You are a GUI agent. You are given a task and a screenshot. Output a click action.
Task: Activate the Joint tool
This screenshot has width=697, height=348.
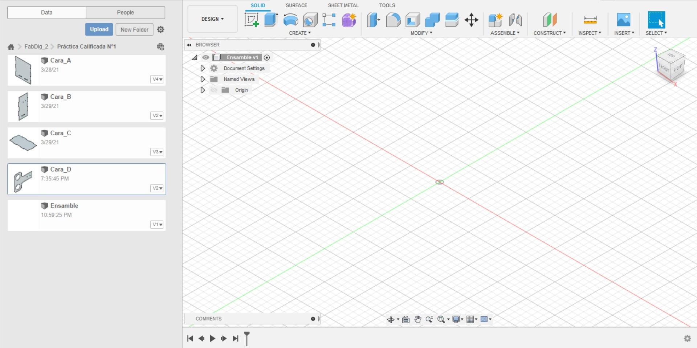(x=515, y=20)
